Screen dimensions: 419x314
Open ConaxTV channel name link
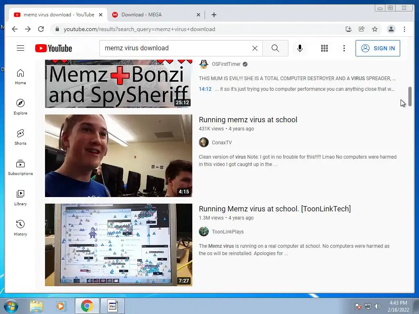[222, 143]
